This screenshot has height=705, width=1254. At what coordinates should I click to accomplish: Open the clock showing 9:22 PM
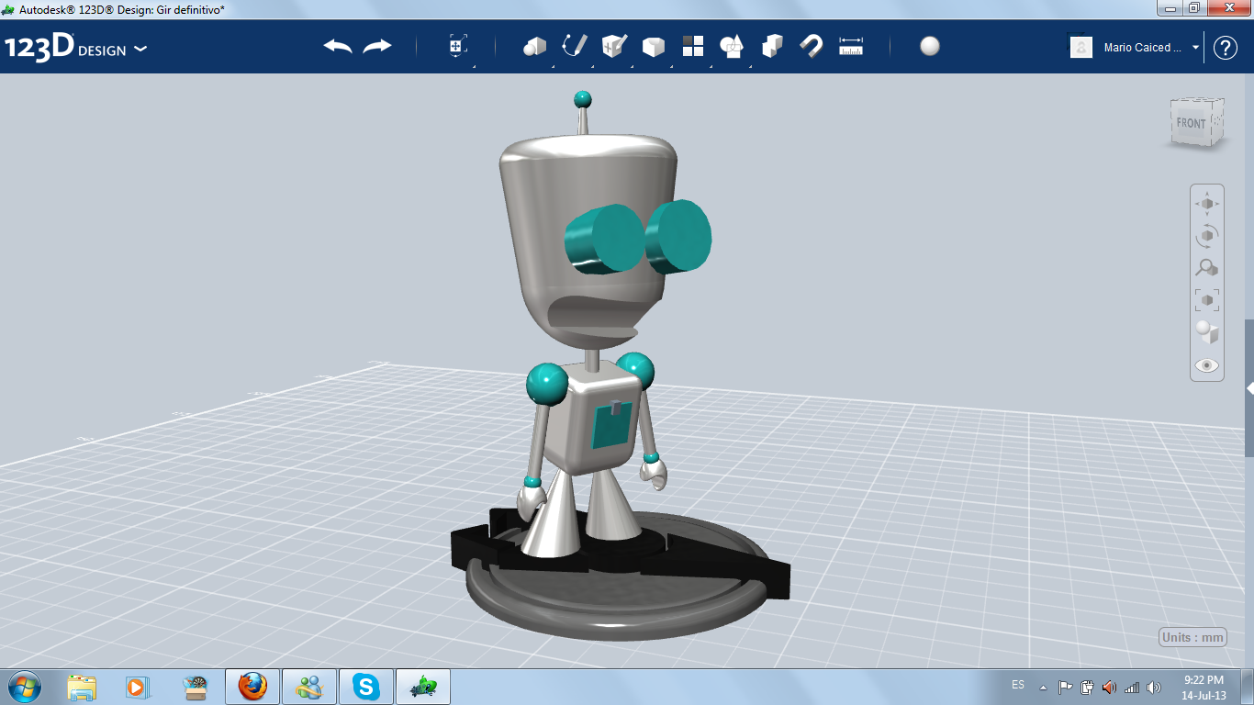pyautogui.click(x=1204, y=687)
